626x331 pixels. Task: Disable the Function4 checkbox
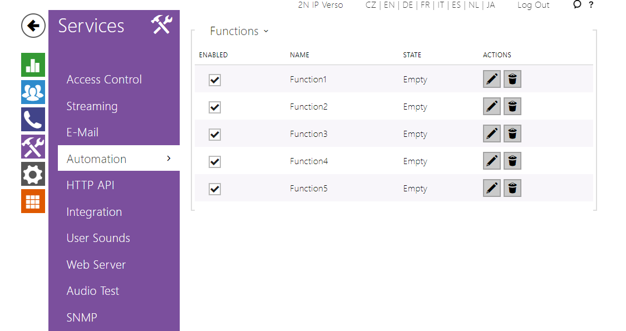coord(215,162)
